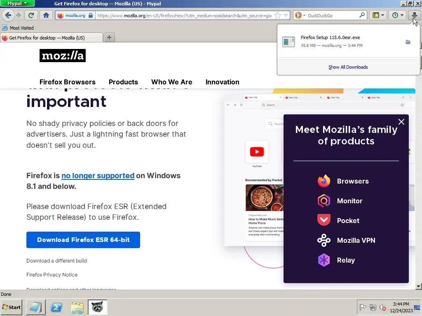Open File Explorer from the taskbar
The width and height of the screenshot is (422, 316).
(x=77, y=307)
